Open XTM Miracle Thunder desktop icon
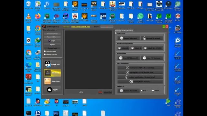The width and height of the screenshot is (207, 116). click(159, 6)
